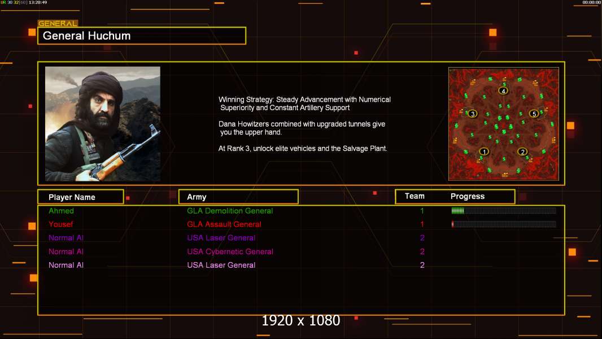Click the 00:00:00 timer readout
Screen dimensions: 602x339
(x=592, y=2)
